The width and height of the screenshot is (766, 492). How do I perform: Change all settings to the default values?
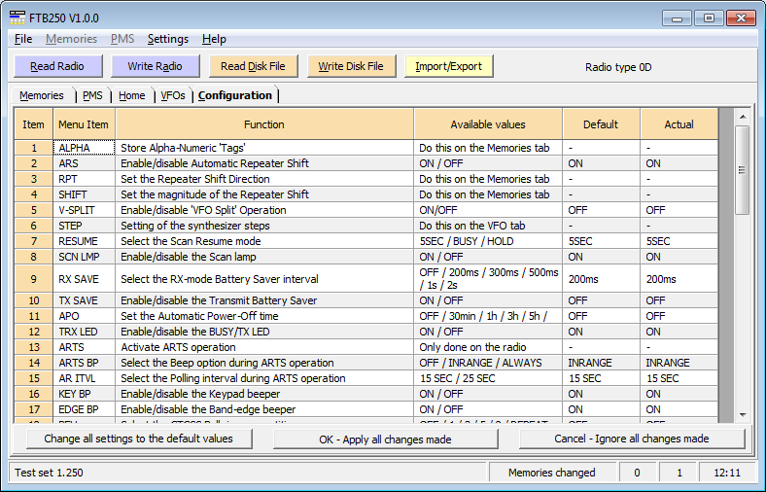click(138, 439)
